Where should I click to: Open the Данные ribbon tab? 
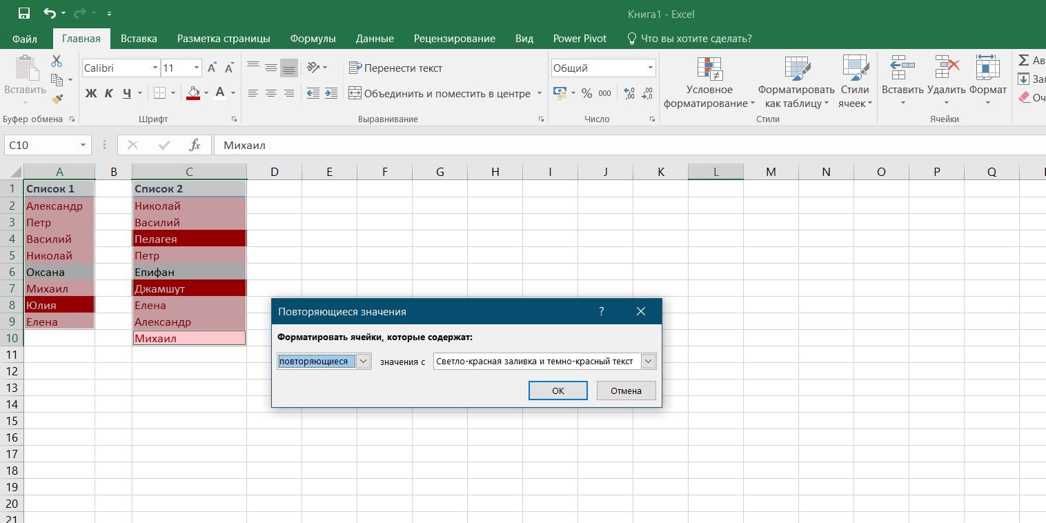pyautogui.click(x=375, y=39)
